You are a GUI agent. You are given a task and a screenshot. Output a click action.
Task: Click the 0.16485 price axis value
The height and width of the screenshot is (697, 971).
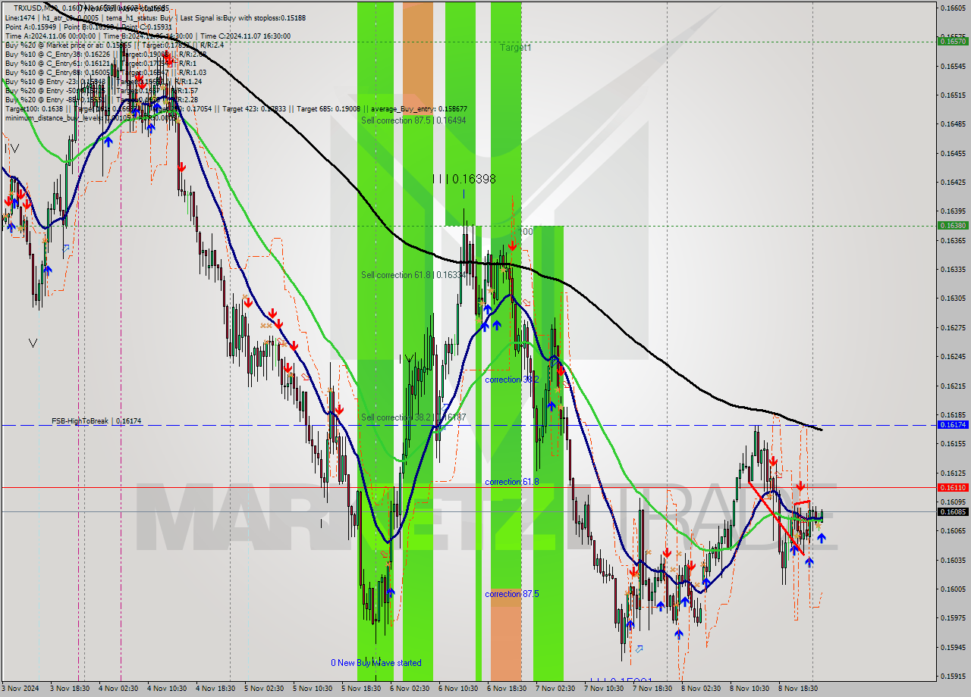click(953, 124)
